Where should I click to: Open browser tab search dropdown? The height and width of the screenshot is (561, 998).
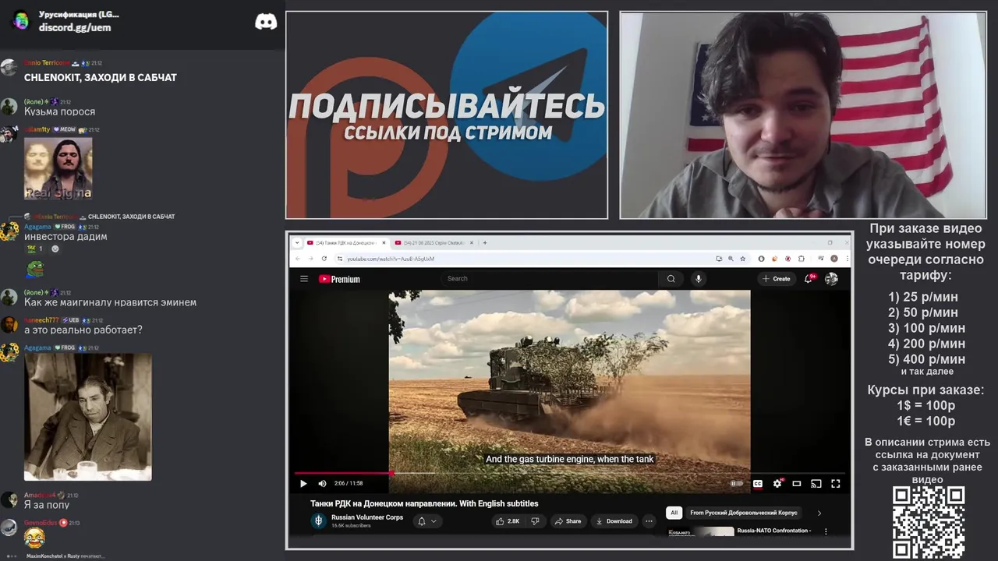pyautogui.click(x=297, y=242)
